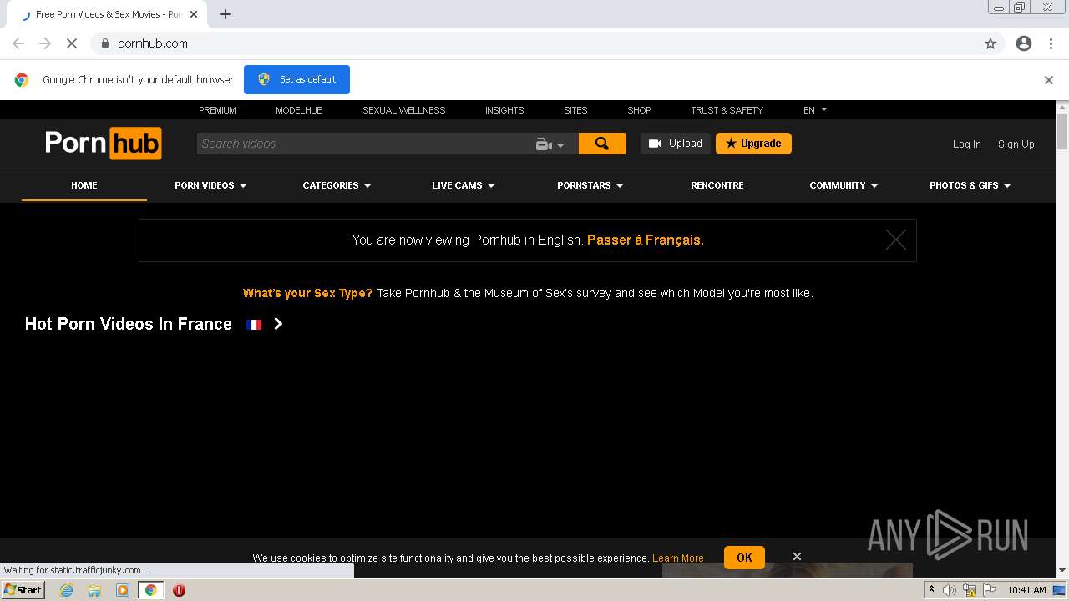Close the cookie banner with the X

click(797, 556)
